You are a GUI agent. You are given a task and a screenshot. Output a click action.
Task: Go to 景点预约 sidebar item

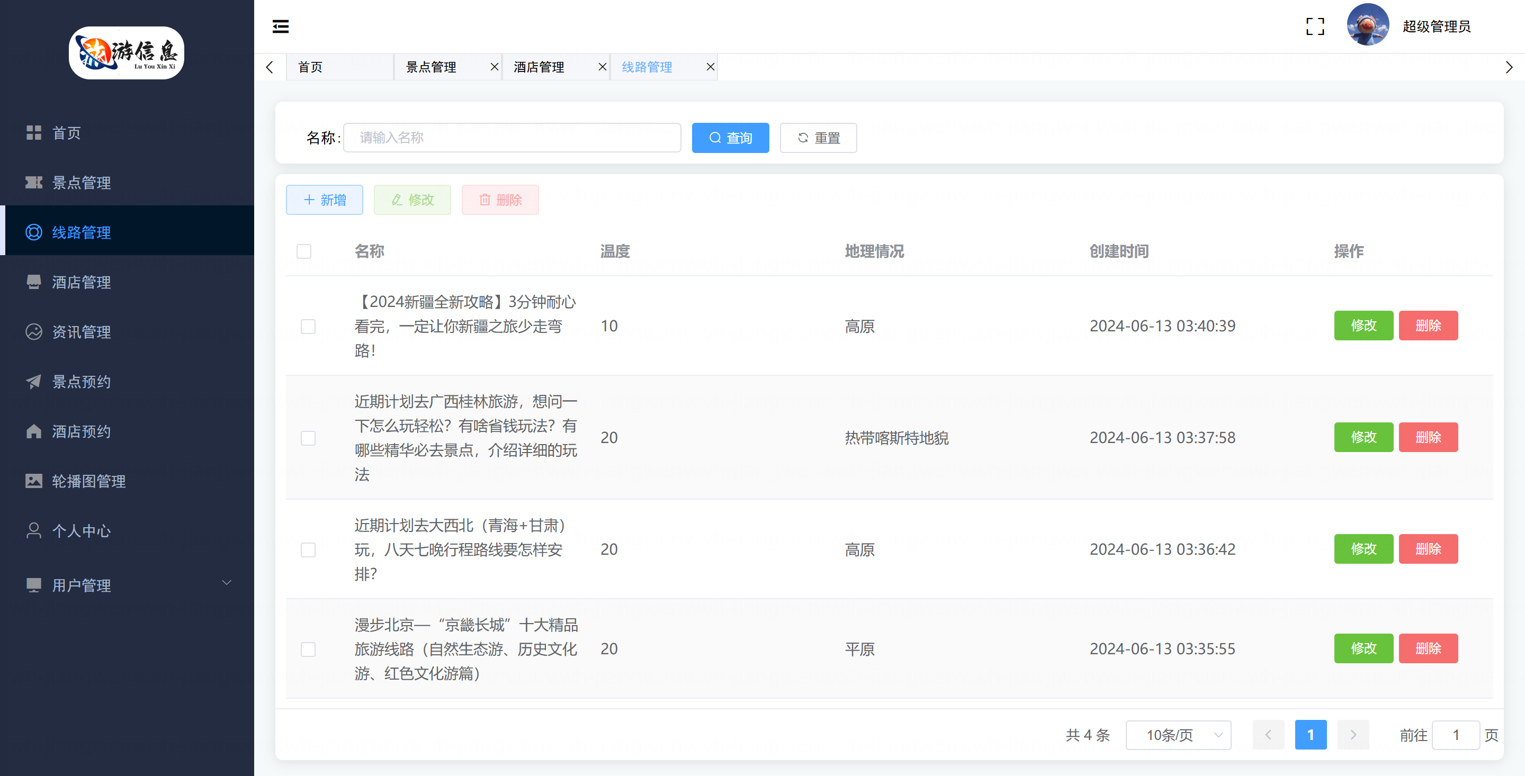[81, 382]
